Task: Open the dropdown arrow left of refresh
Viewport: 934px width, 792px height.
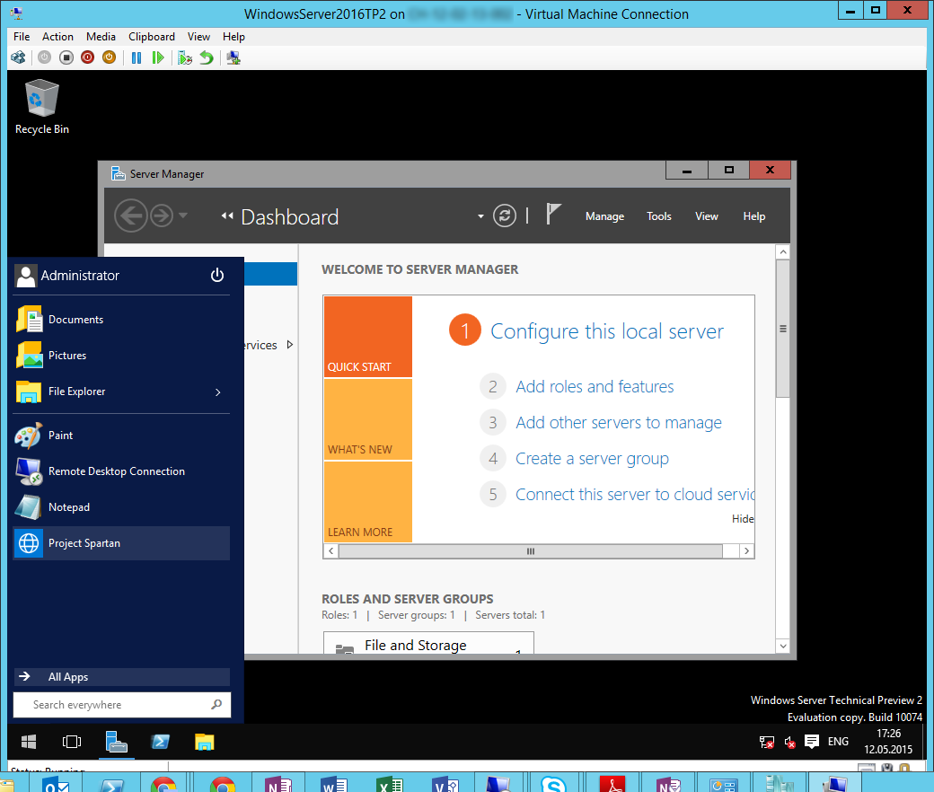Action: (x=480, y=216)
